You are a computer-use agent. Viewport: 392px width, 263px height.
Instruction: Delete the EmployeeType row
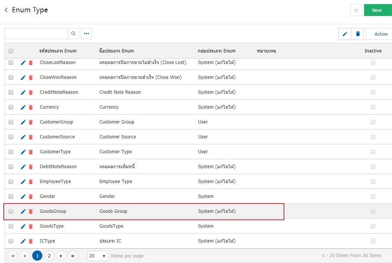click(x=31, y=182)
